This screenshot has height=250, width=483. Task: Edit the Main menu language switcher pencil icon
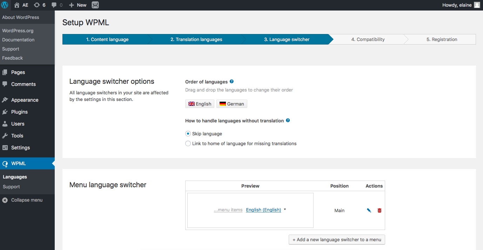pos(369,210)
